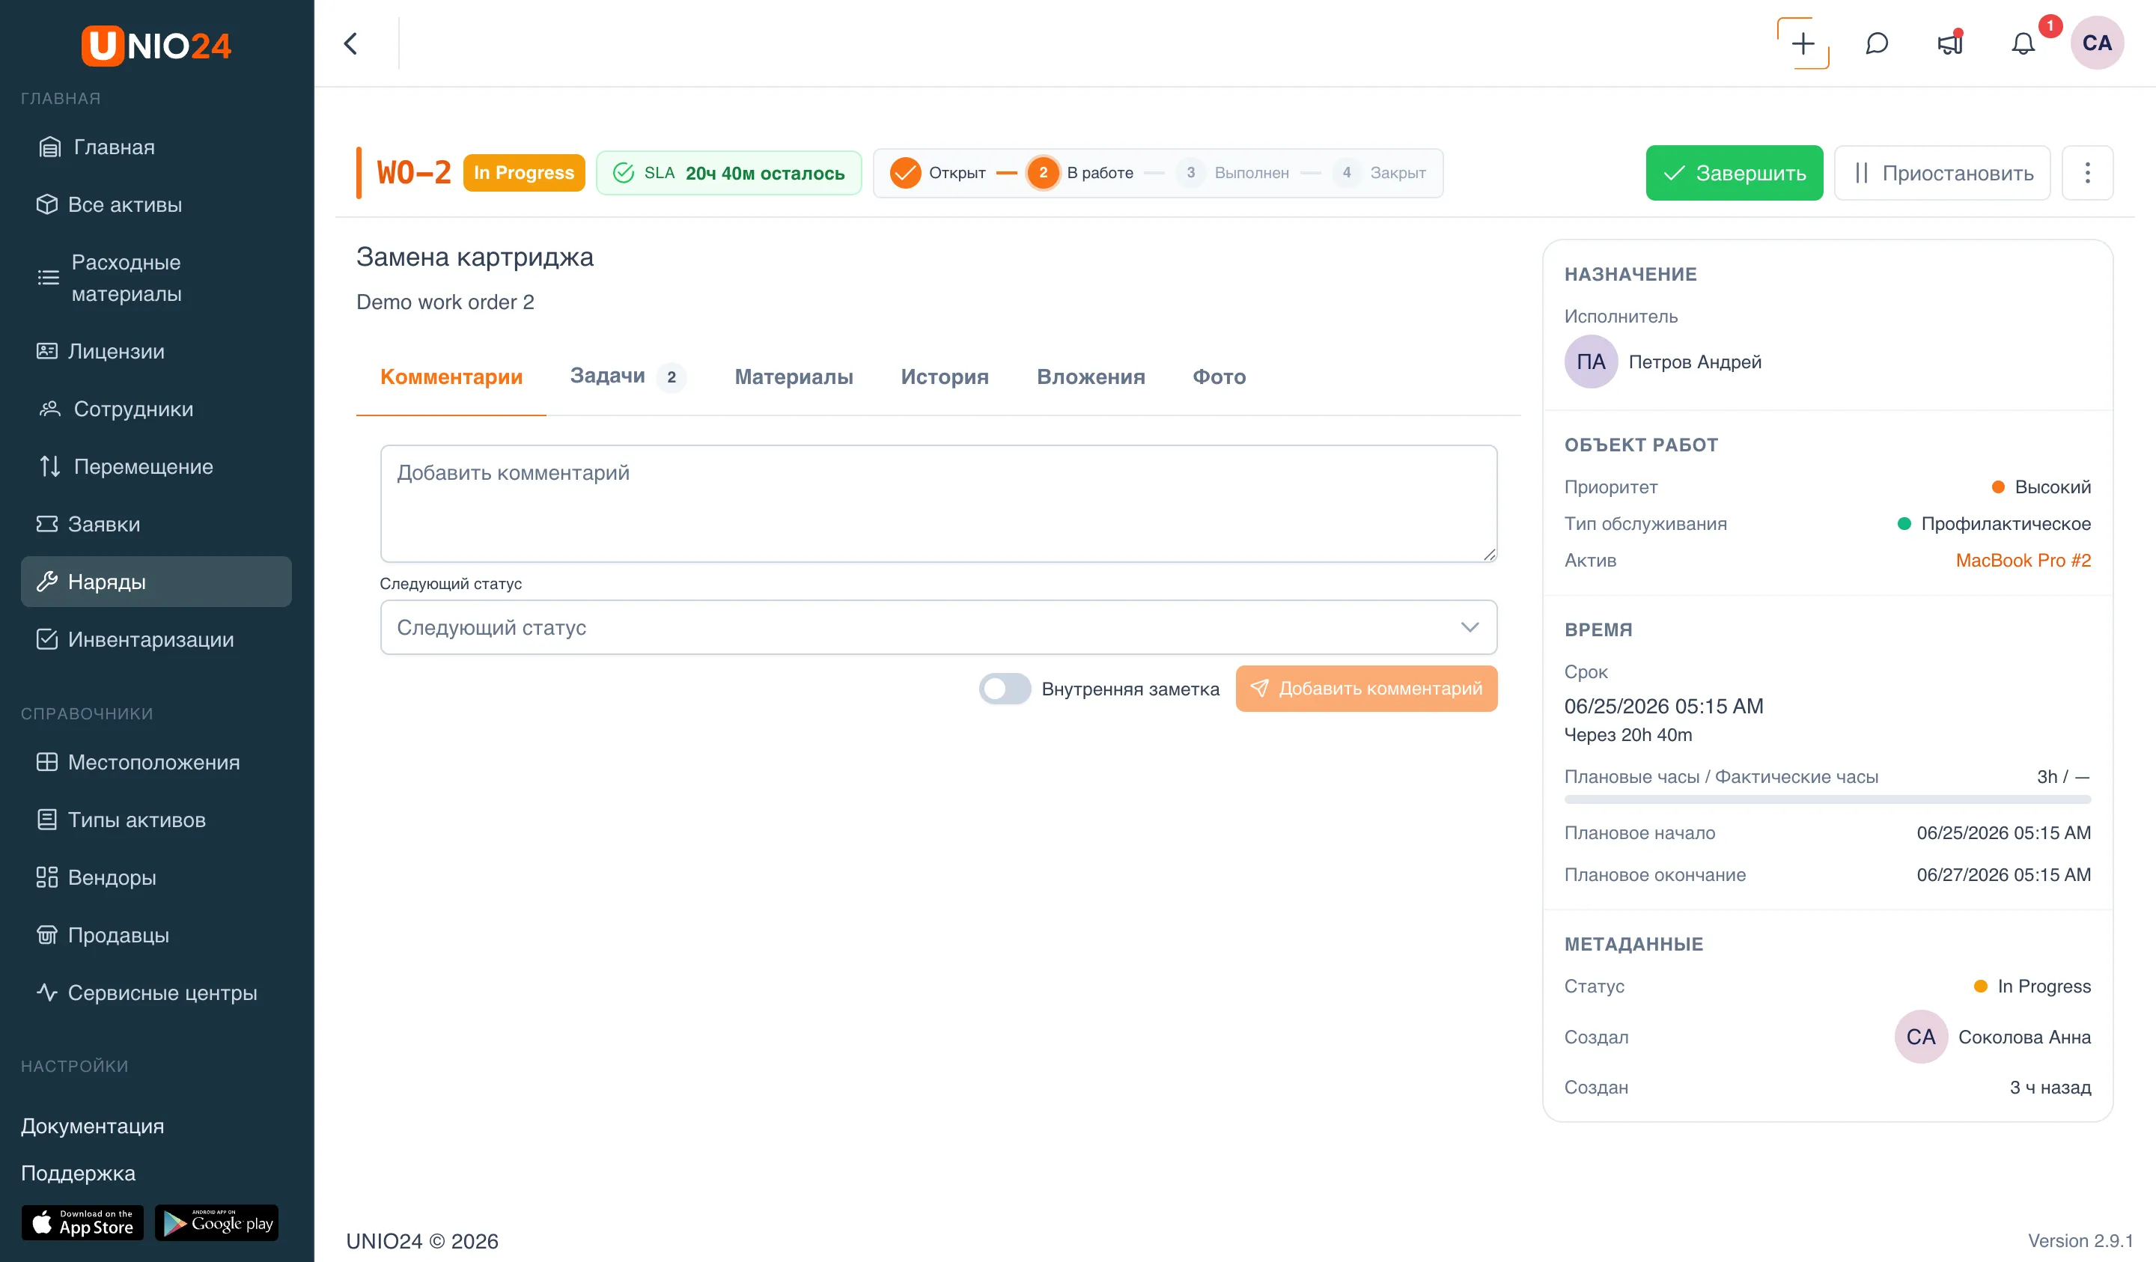Open the megaphone announcements icon
The height and width of the screenshot is (1262, 2156).
[x=1950, y=43]
